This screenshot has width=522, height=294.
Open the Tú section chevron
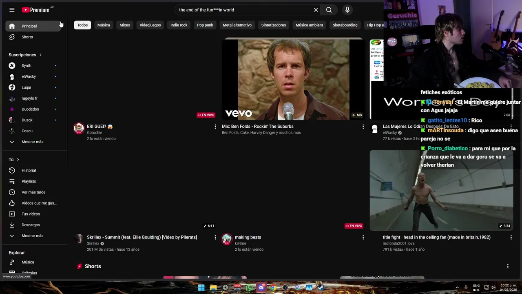coord(18,160)
